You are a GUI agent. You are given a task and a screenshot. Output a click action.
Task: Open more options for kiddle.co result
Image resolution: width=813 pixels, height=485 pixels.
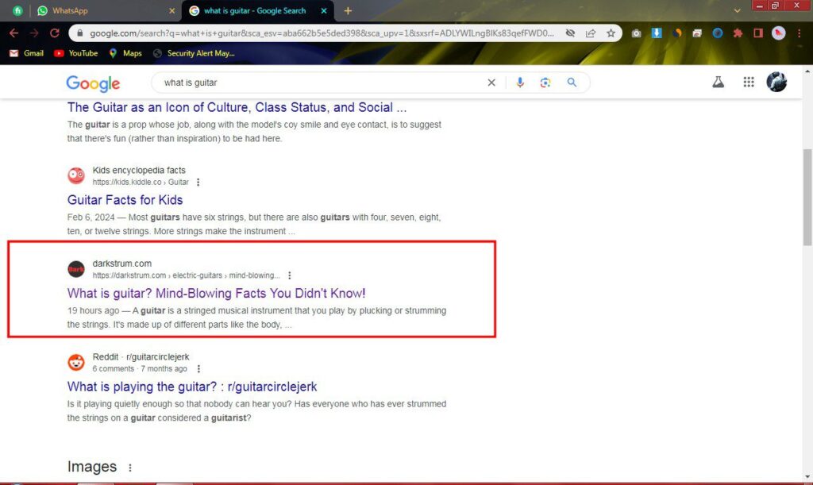[x=198, y=183]
